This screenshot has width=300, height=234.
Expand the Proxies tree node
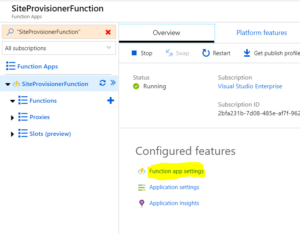[13, 118]
